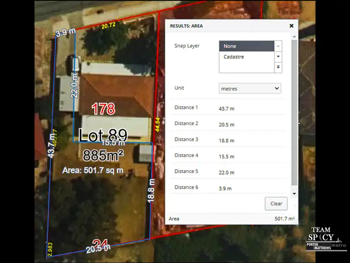This screenshot has height=263, width=350.
Task: Click the red 178 house number on map
Action: coord(103,109)
